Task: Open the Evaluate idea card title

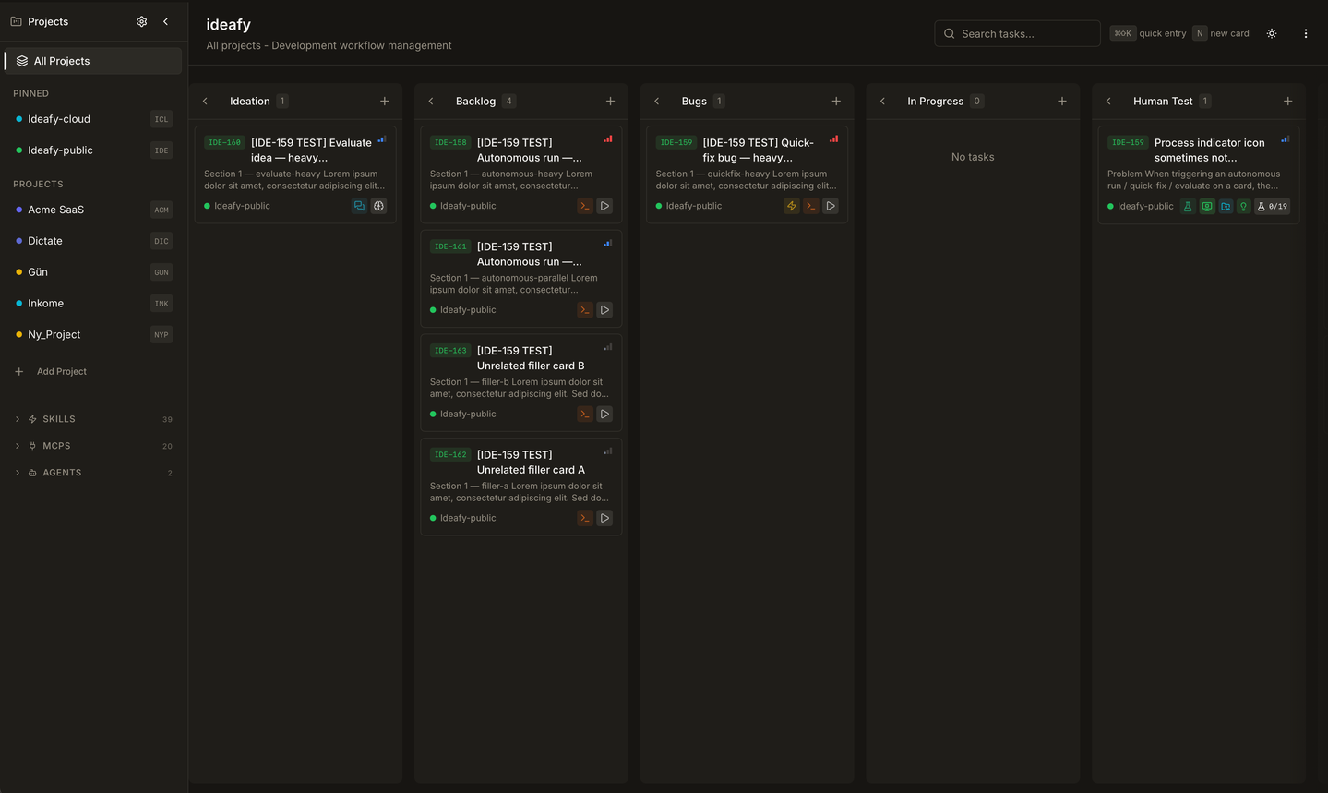Action: click(311, 150)
